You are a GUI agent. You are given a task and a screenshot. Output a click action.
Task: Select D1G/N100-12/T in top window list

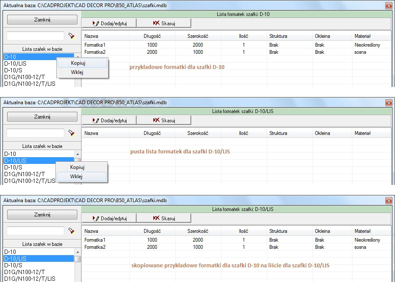pos(30,77)
